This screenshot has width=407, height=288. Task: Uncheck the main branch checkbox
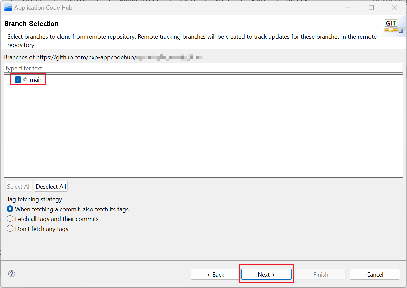pyautogui.click(x=18, y=80)
